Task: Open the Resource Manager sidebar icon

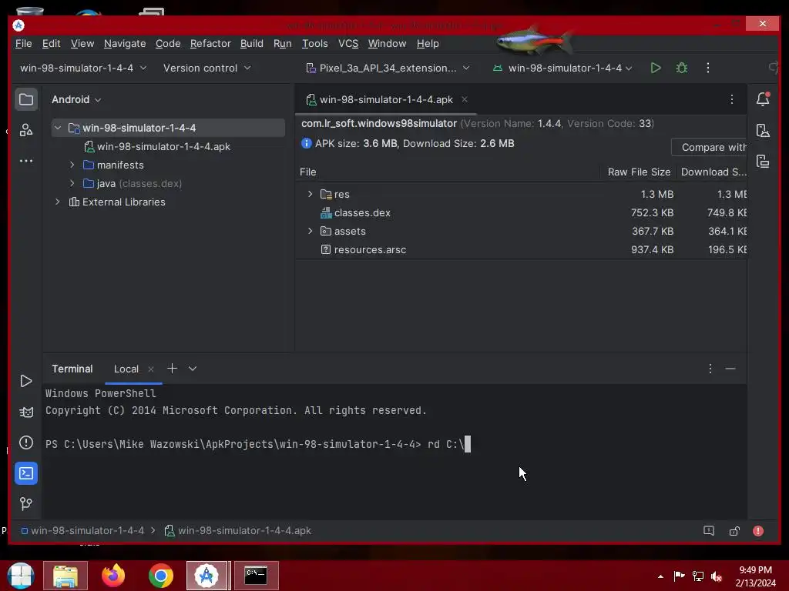Action: pos(26,130)
